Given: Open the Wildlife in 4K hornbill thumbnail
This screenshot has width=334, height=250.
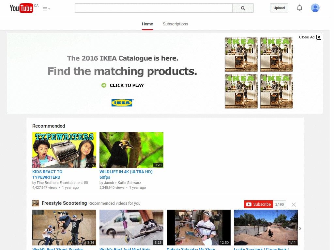Looking at the screenshot, I should [x=131, y=150].
